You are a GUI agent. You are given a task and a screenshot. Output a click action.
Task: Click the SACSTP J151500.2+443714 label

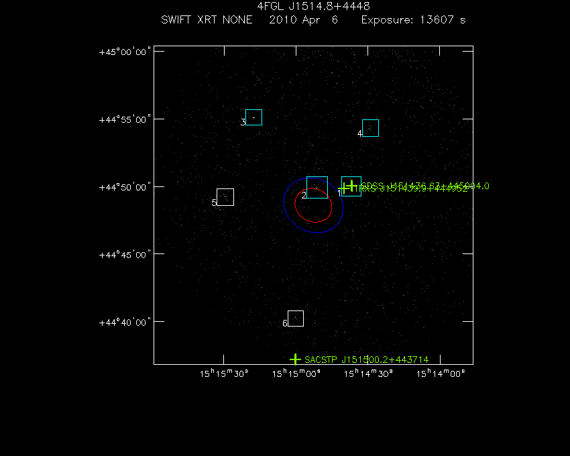pos(366,359)
